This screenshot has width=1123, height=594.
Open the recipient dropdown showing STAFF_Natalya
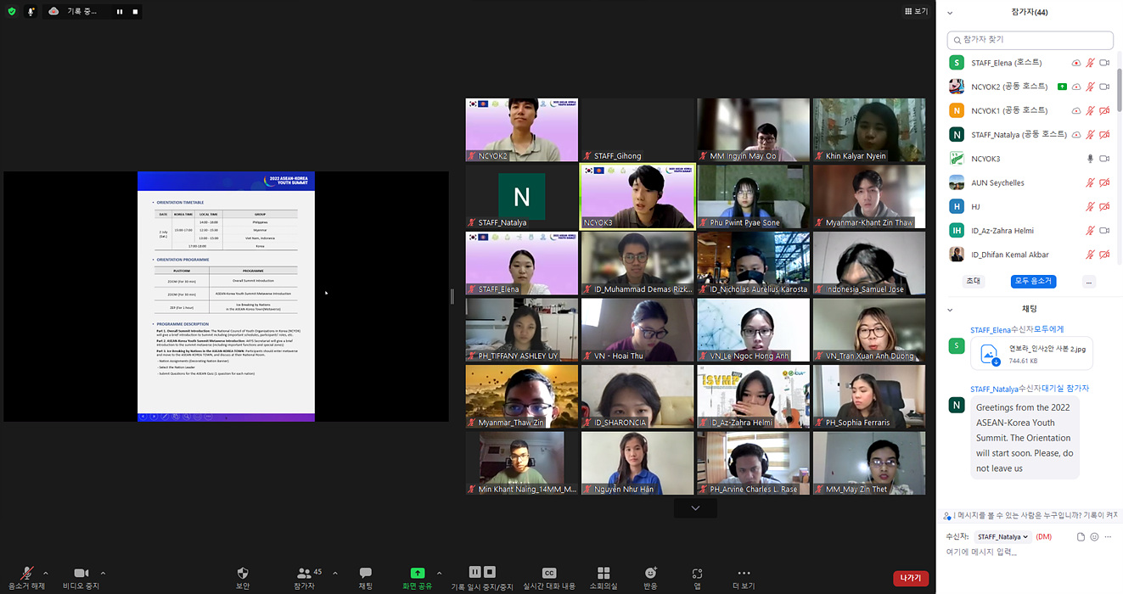click(1002, 537)
